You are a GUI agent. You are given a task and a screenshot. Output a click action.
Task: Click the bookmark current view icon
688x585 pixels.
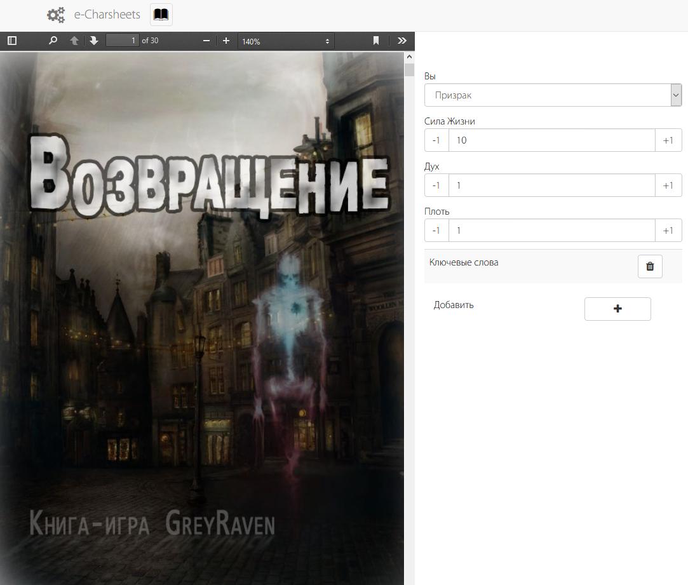(x=376, y=41)
